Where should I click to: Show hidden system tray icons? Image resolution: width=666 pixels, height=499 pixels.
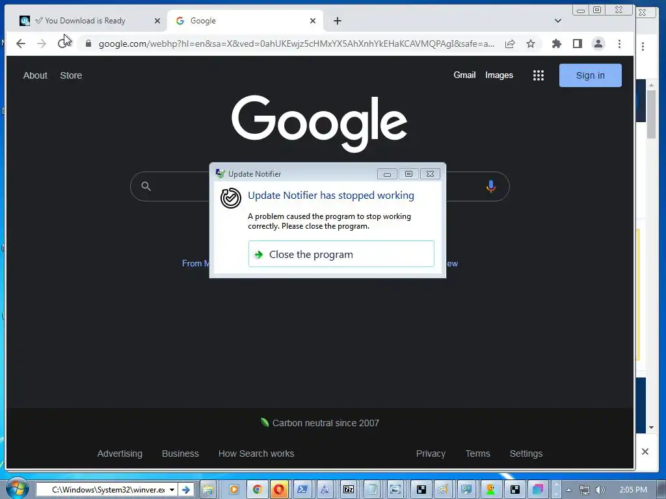pos(568,490)
